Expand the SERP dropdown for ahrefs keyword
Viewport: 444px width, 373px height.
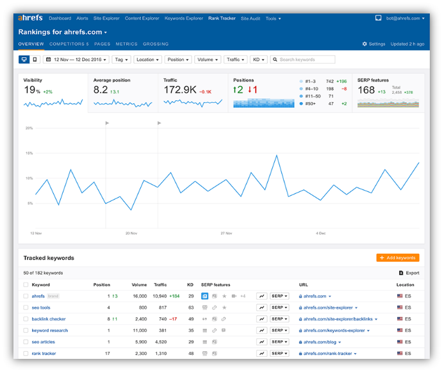279,296
